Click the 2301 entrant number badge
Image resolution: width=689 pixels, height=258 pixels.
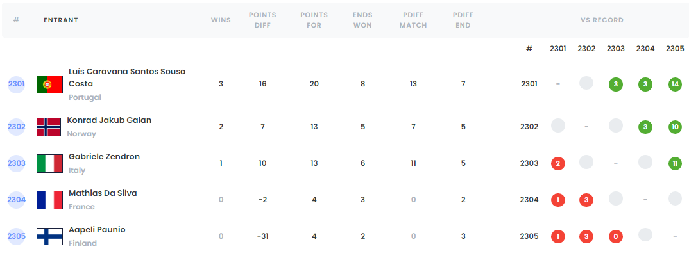(16, 84)
